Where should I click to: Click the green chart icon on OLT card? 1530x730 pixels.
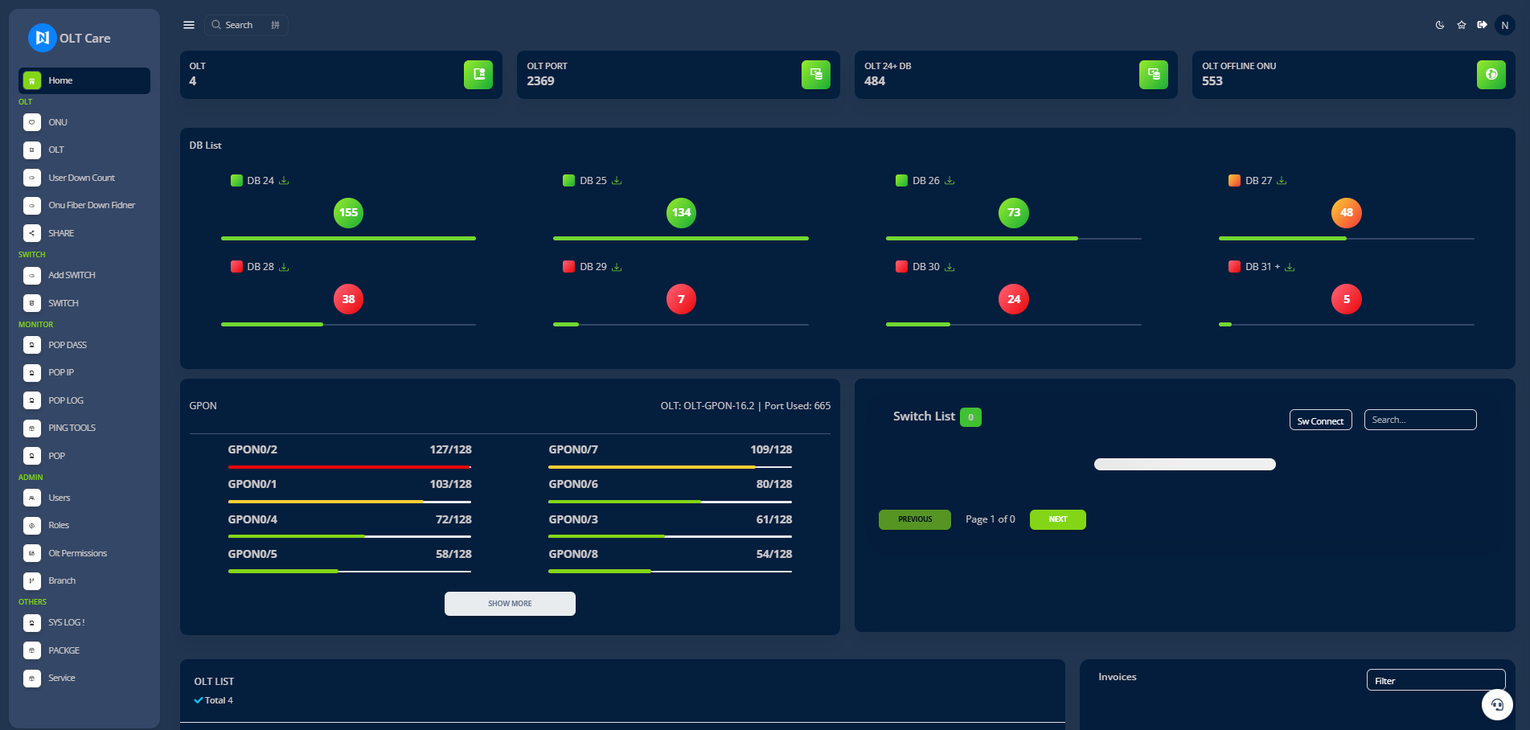coord(478,74)
